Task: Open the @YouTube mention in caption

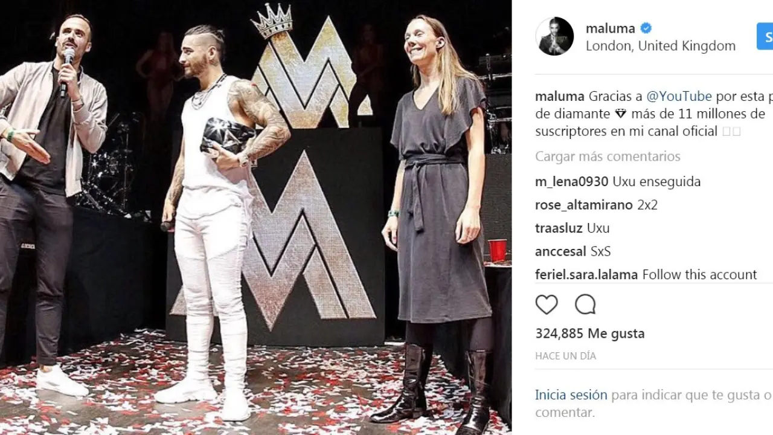Action: click(x=679, y=97)
